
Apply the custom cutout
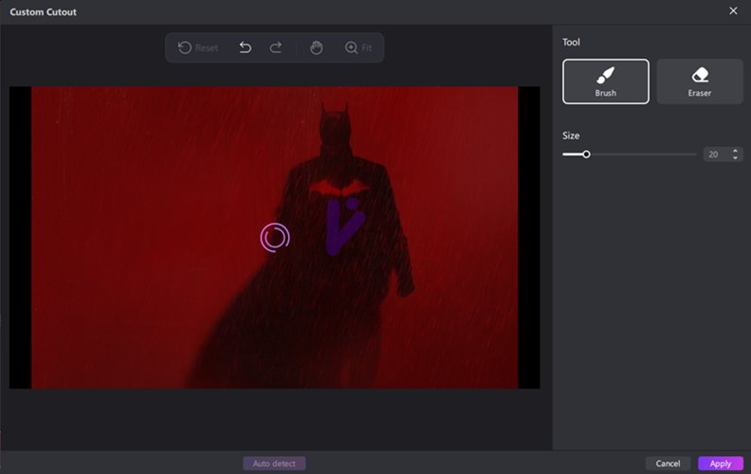click(x=721, y=464)
